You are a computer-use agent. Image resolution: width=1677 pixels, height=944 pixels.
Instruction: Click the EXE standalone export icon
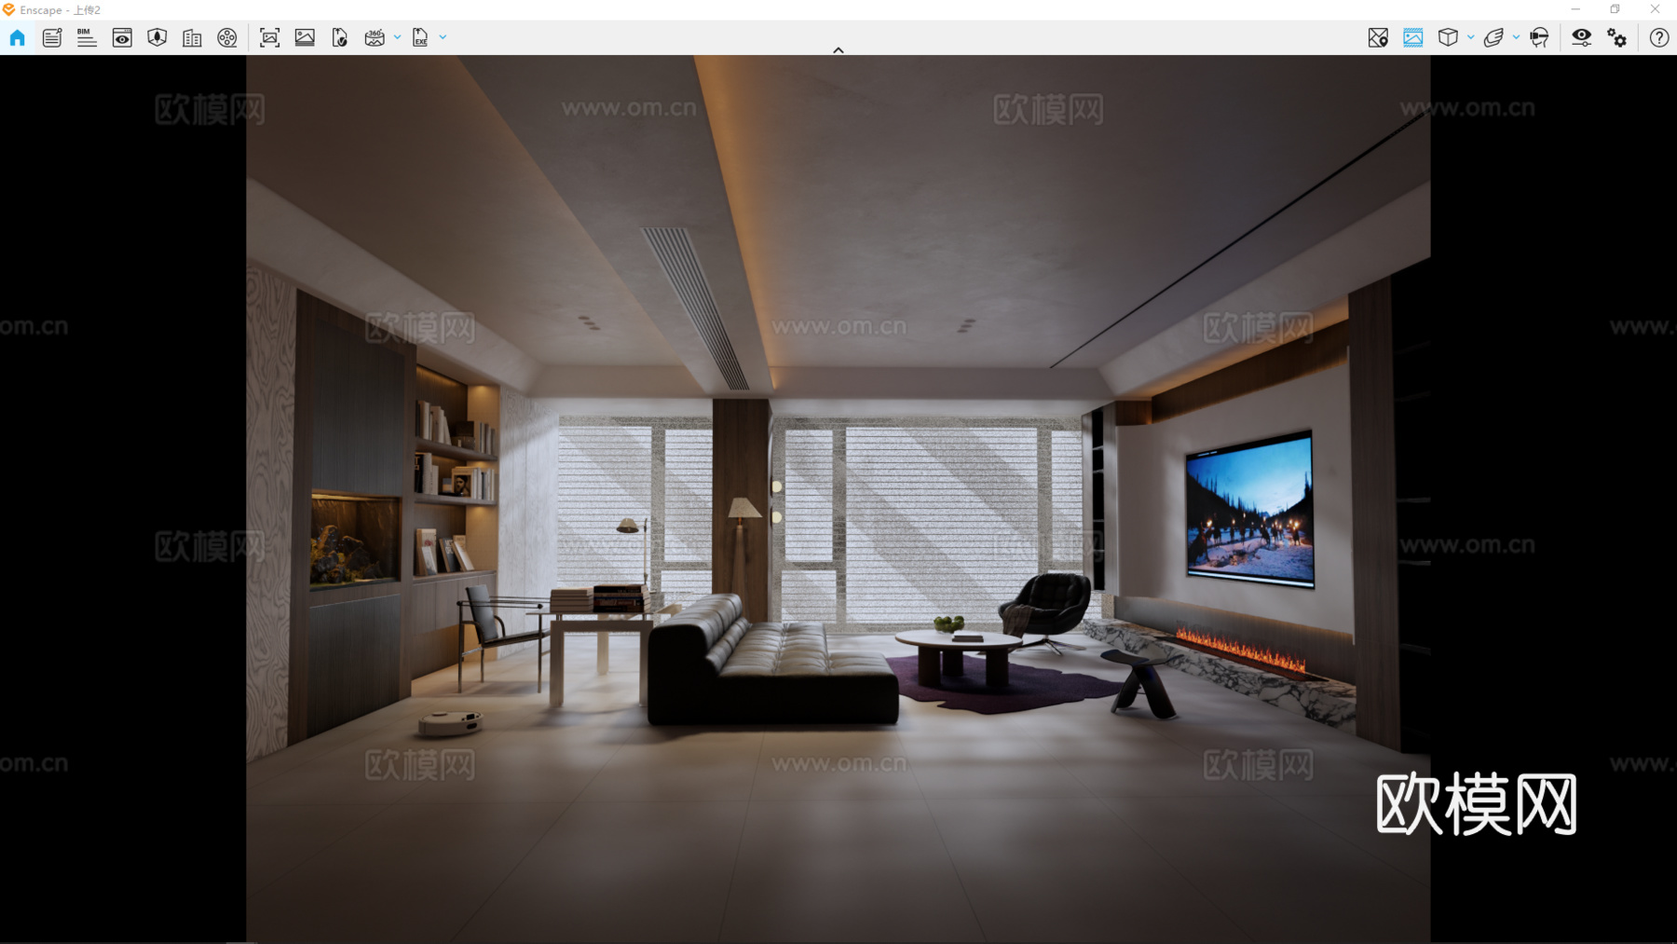(420, 37)
